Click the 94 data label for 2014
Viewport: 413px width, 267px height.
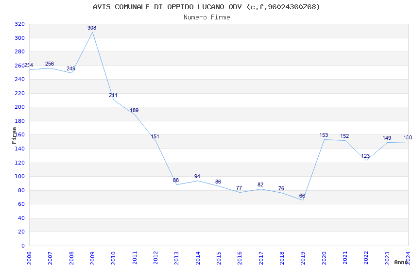[x=197, y=176]
